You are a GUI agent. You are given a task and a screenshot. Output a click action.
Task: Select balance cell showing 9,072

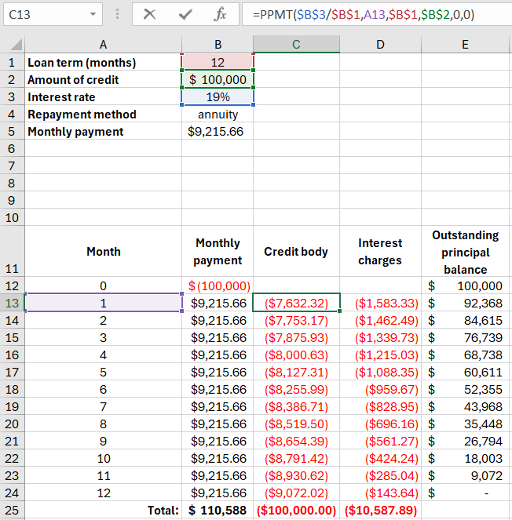(x=465, y=475)
